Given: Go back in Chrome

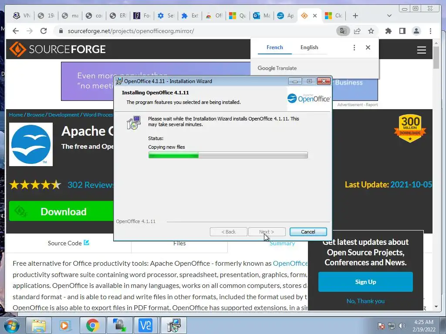Looking at the screenshot, I should [x=16, y=31].
